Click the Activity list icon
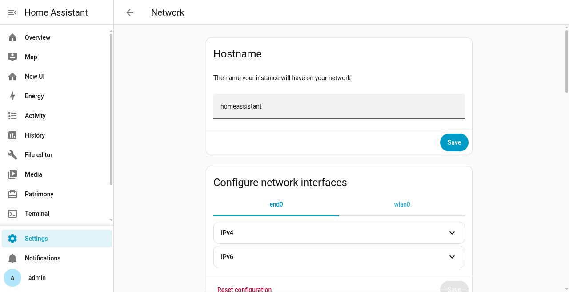The width and height of the screenshot is (569, 292). pos(12,116)
